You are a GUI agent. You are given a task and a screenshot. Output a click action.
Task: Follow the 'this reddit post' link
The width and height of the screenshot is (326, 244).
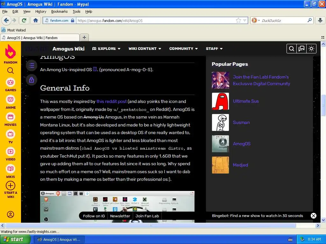(x=111, y=101)
